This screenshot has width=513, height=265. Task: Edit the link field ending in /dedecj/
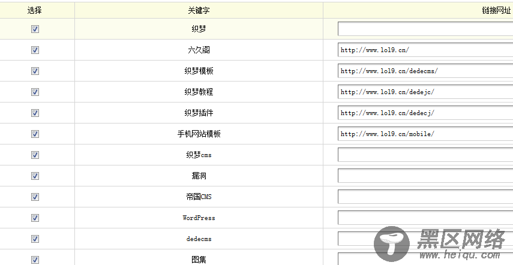pos(425,113)
